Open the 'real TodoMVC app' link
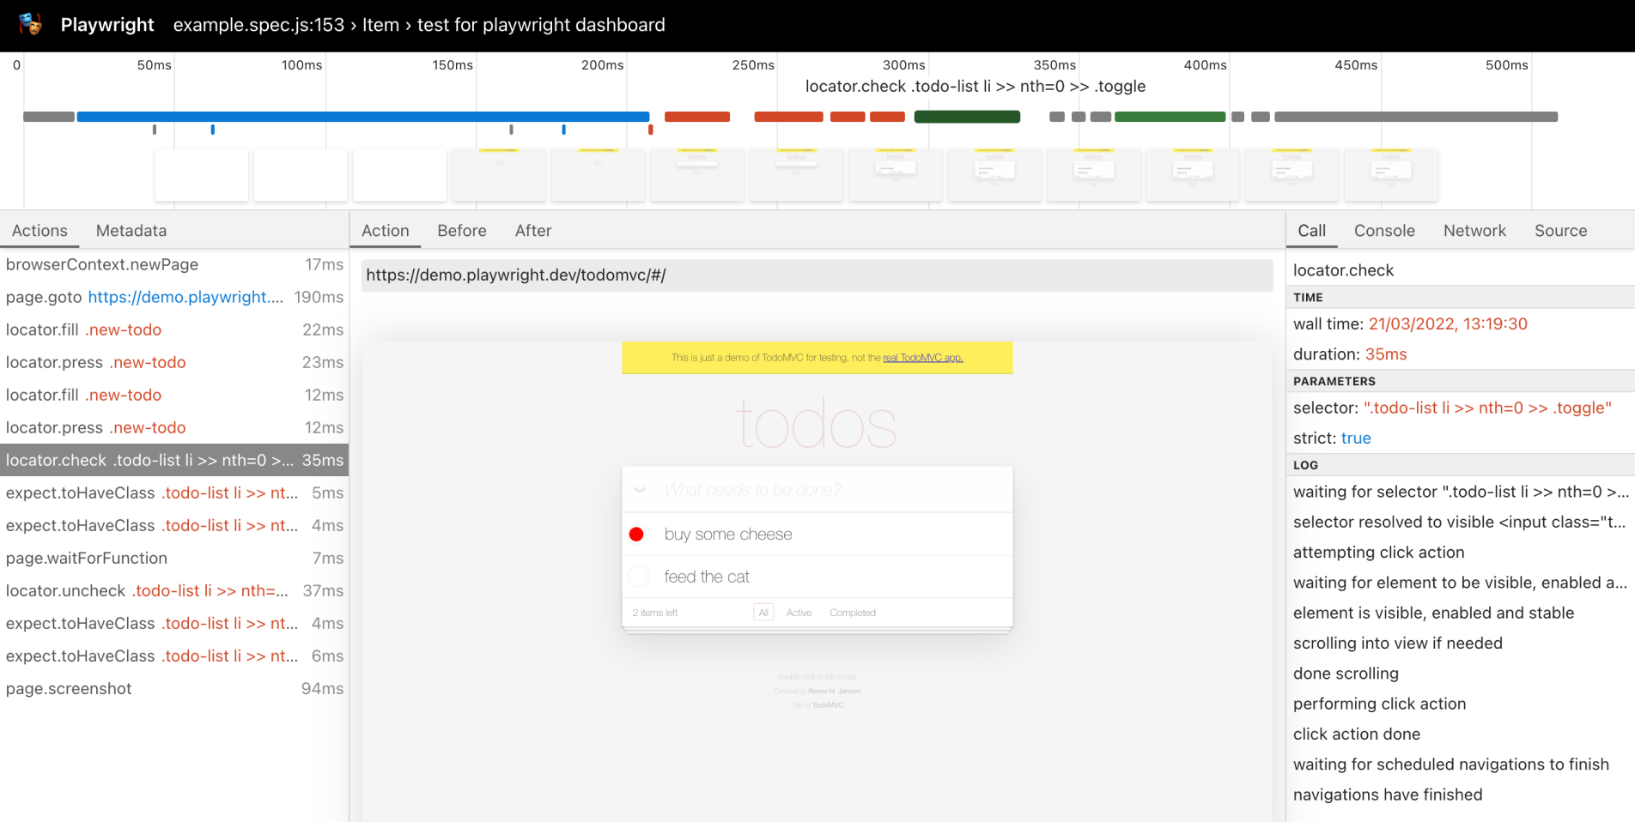This screenshot has height=822, width=1635. (922, 358)
